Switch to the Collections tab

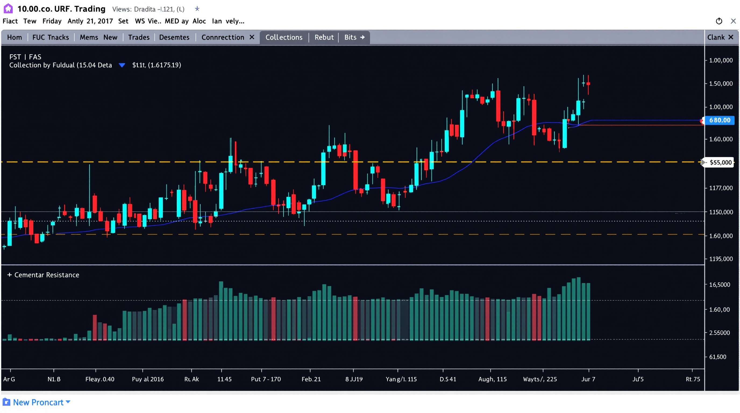[284, 37]
